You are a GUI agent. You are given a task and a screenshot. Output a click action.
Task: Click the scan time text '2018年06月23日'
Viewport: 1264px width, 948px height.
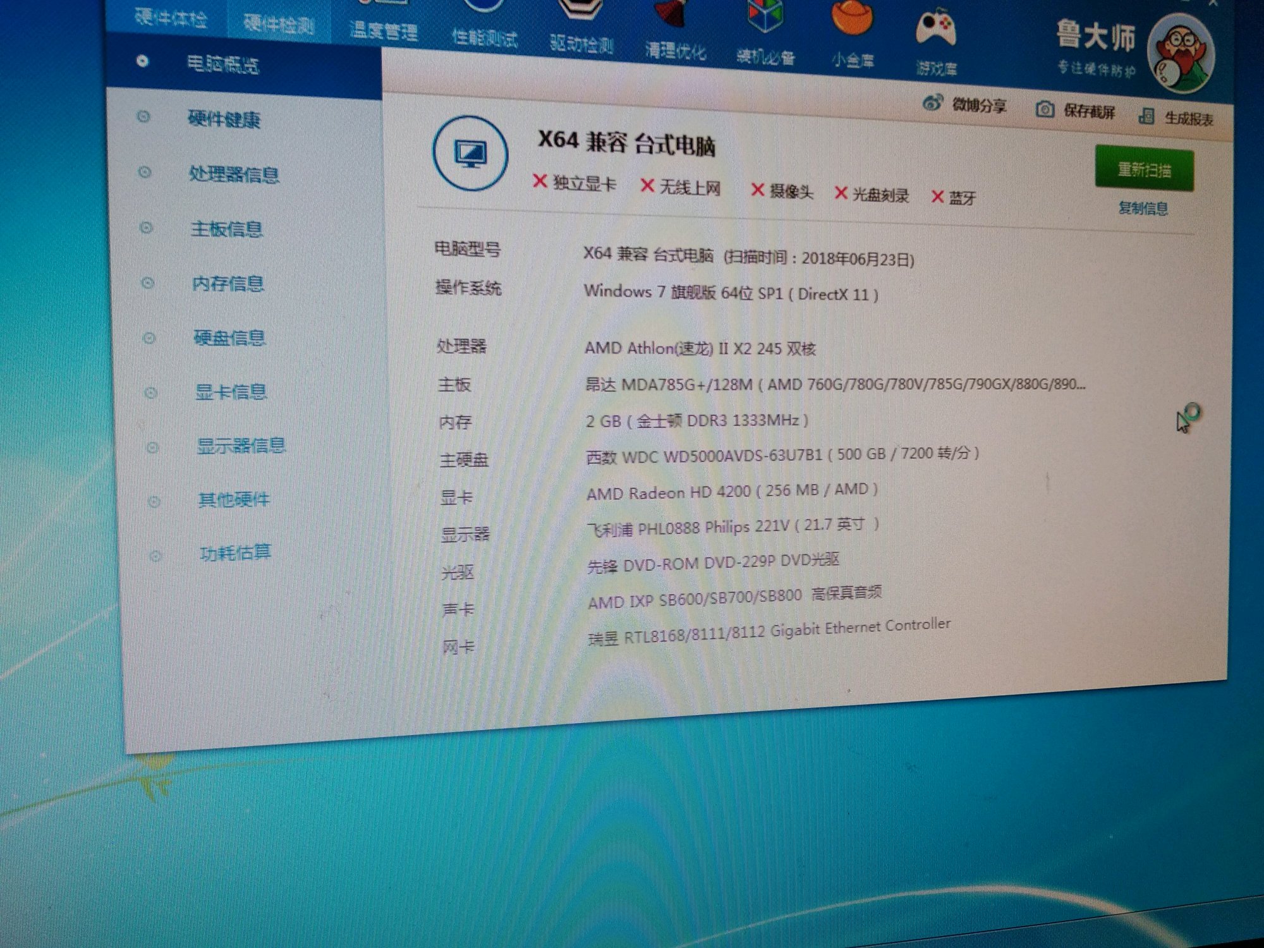click(x=856, y=259)
